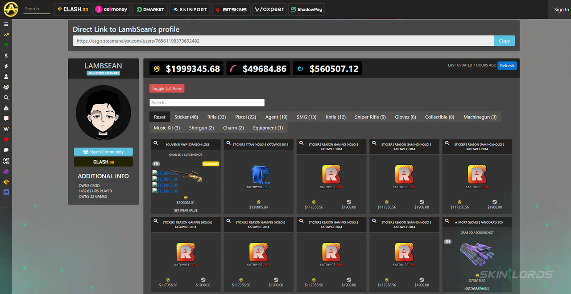The width and height of the screenshot is (571, 294).
Task: Open the DMarket banner link
Action: coord(150,9)
